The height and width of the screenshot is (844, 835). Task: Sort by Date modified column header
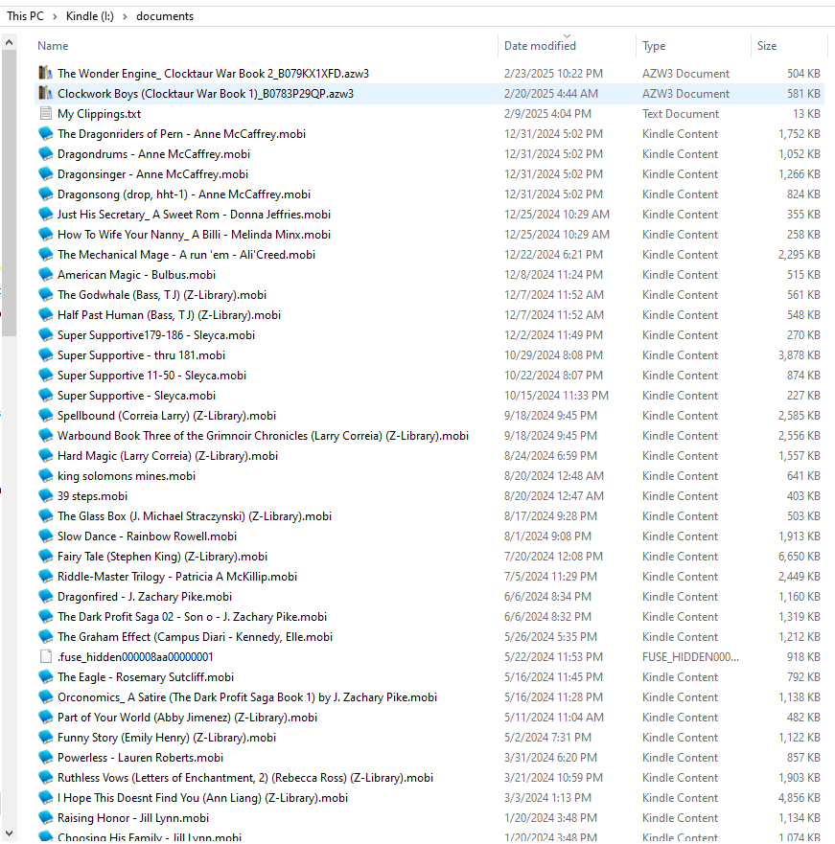point(540,46)
